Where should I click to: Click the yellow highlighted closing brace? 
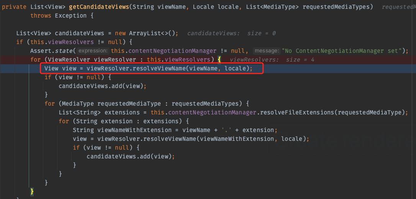point(32,191)
